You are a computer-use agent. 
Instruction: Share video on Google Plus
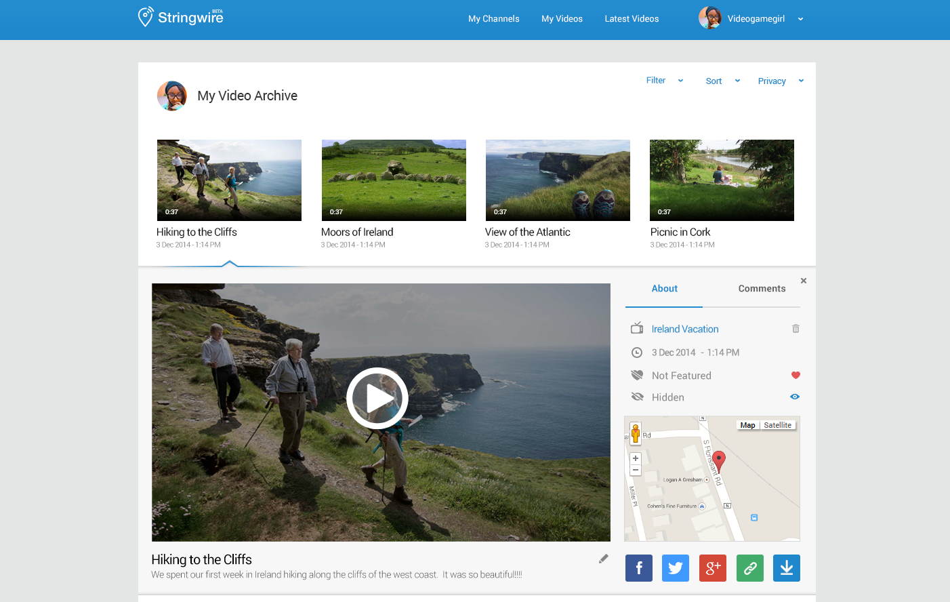click(x=713, y=568)
